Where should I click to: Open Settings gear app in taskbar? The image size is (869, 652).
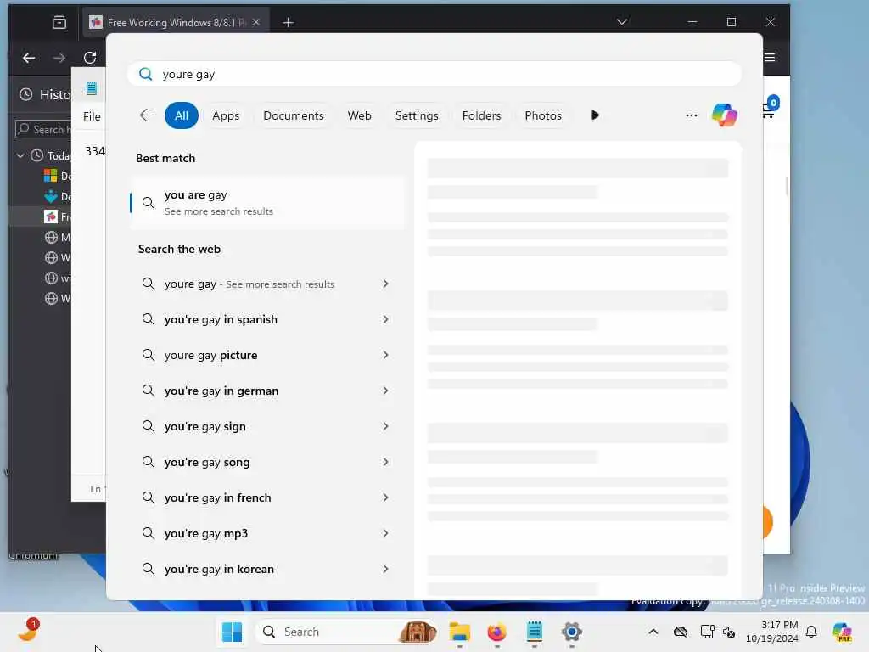[571, 632]
